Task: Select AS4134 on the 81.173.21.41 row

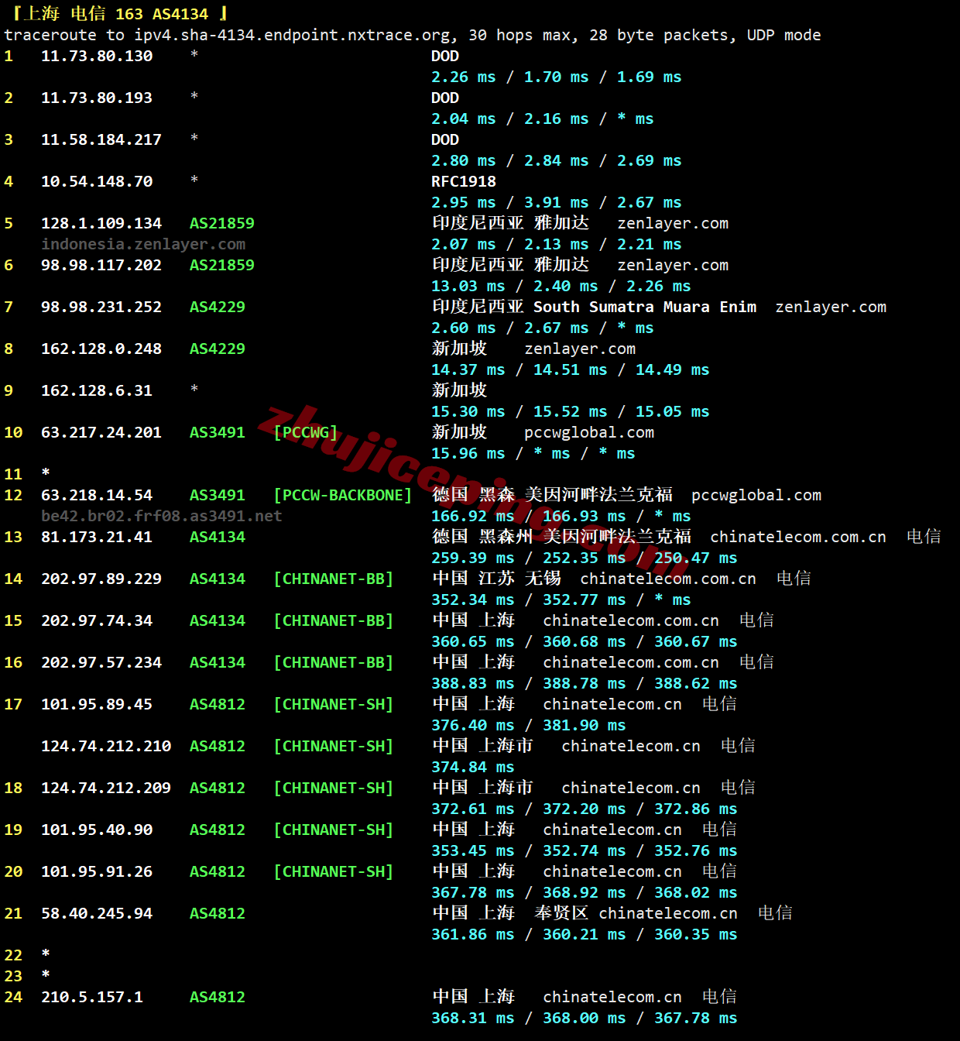Action: tap(218, 537)
